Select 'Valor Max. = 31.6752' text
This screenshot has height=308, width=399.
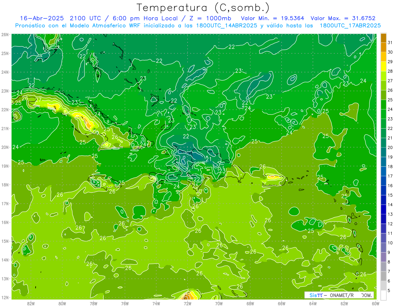[x=343, y=18]
